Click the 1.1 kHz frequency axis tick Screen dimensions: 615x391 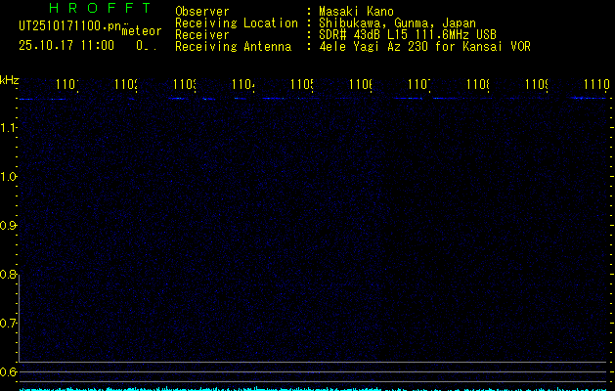coord(9,128)
